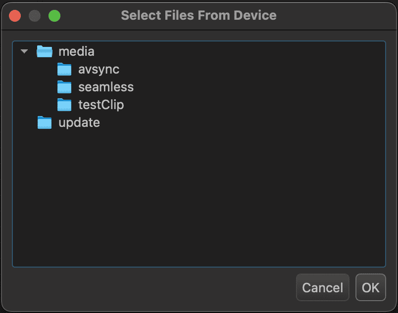Click the green zoom window button
Image resolution: width=398 pixels, height=313 pixels.
point(54,15)
